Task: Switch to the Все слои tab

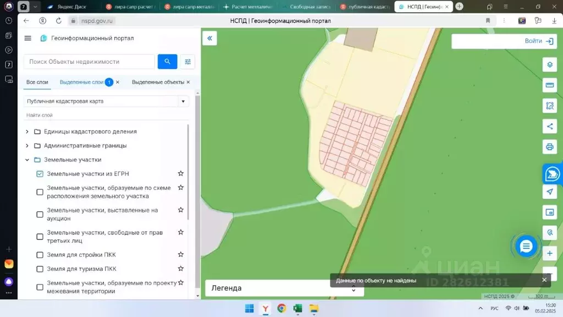Action: click(37, 83)
